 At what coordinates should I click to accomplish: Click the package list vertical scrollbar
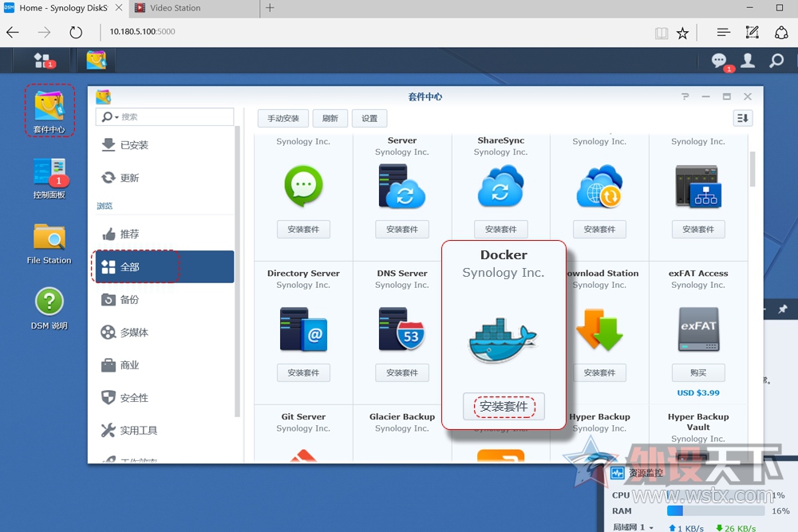[x=753, y=169]
